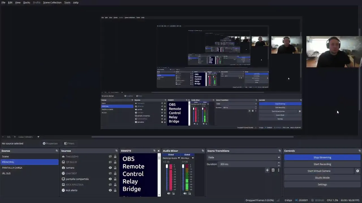This screenshot has width=362, height=203.
Task: Unlock the pantalla compartida source
Action: [115, 179]
